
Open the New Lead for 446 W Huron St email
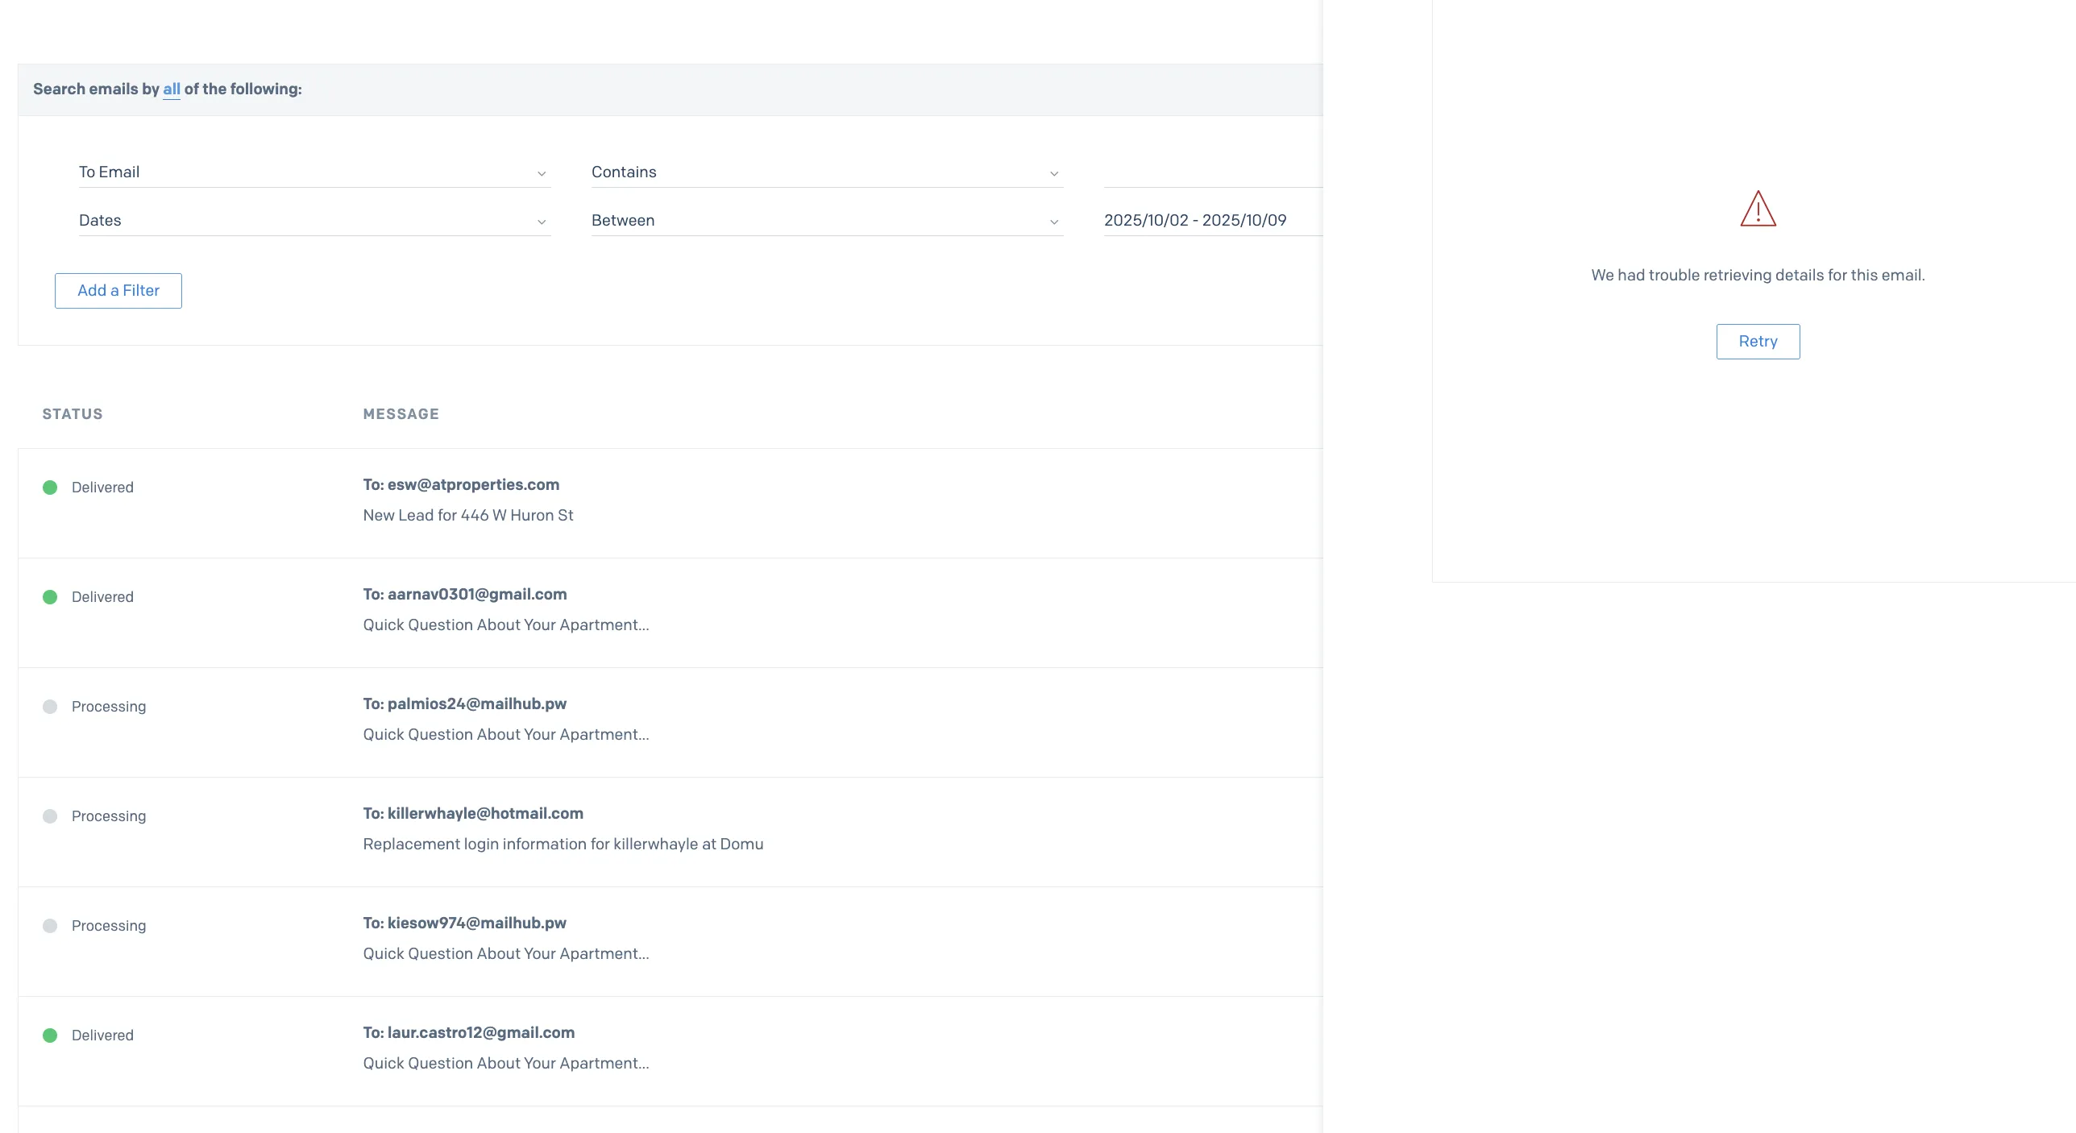(x=468, y=516)
